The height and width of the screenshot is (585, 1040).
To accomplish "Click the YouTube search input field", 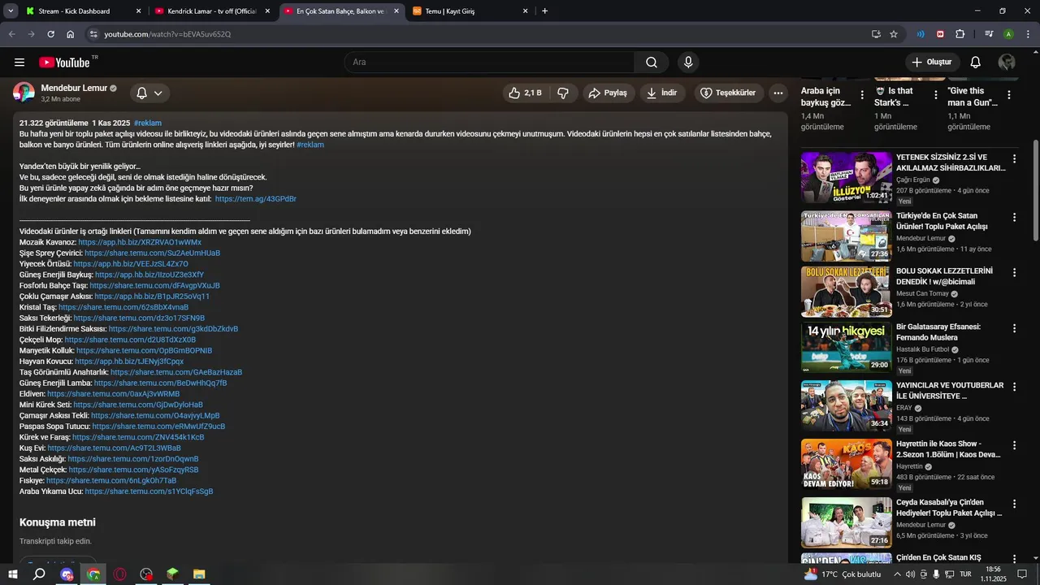I will [x=490, y=63].
